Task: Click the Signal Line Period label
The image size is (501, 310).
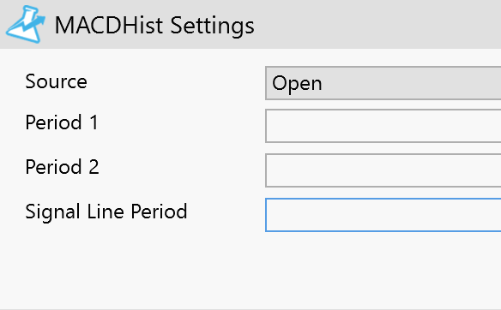Action: [x=106, y=212]
